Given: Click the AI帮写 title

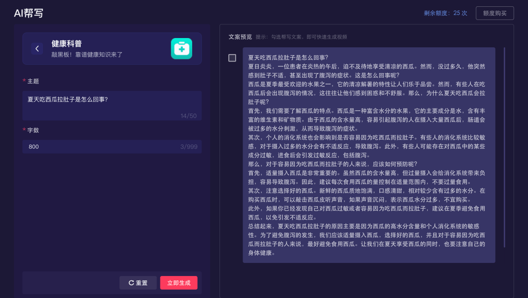Looking at the screenshot, I should click(x=29, y=13).
